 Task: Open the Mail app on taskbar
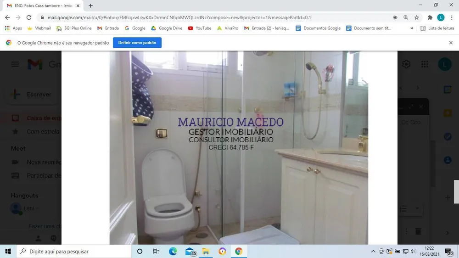tap(190, 251)
